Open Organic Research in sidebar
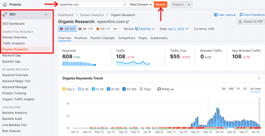 (x=15, y=49)
